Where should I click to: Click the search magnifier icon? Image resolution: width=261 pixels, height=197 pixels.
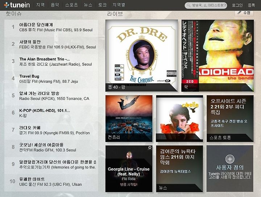188,5
